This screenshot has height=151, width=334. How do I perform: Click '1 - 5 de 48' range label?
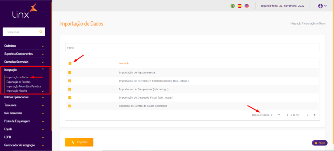pos(293,115)
